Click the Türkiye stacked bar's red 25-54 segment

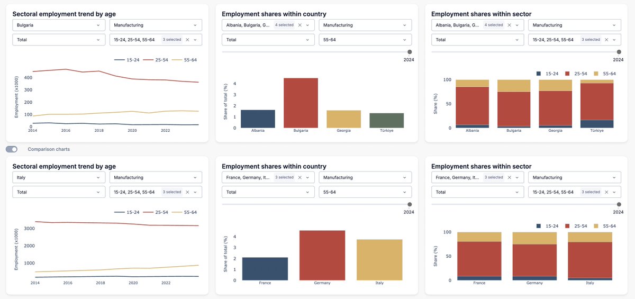coord(597,102)
